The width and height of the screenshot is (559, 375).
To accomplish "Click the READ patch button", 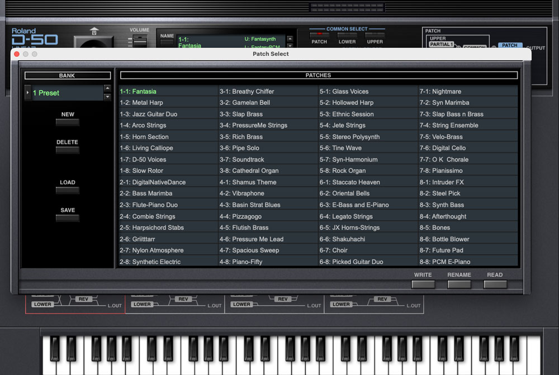I will pos(495,284).
